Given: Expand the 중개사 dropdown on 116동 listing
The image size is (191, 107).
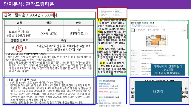Looking at the screenshot, I should 113,92.
